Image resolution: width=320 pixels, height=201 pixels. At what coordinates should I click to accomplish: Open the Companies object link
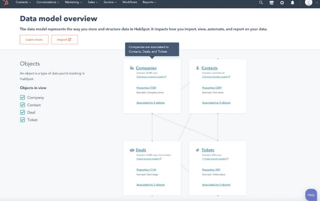tap(146, 68)
